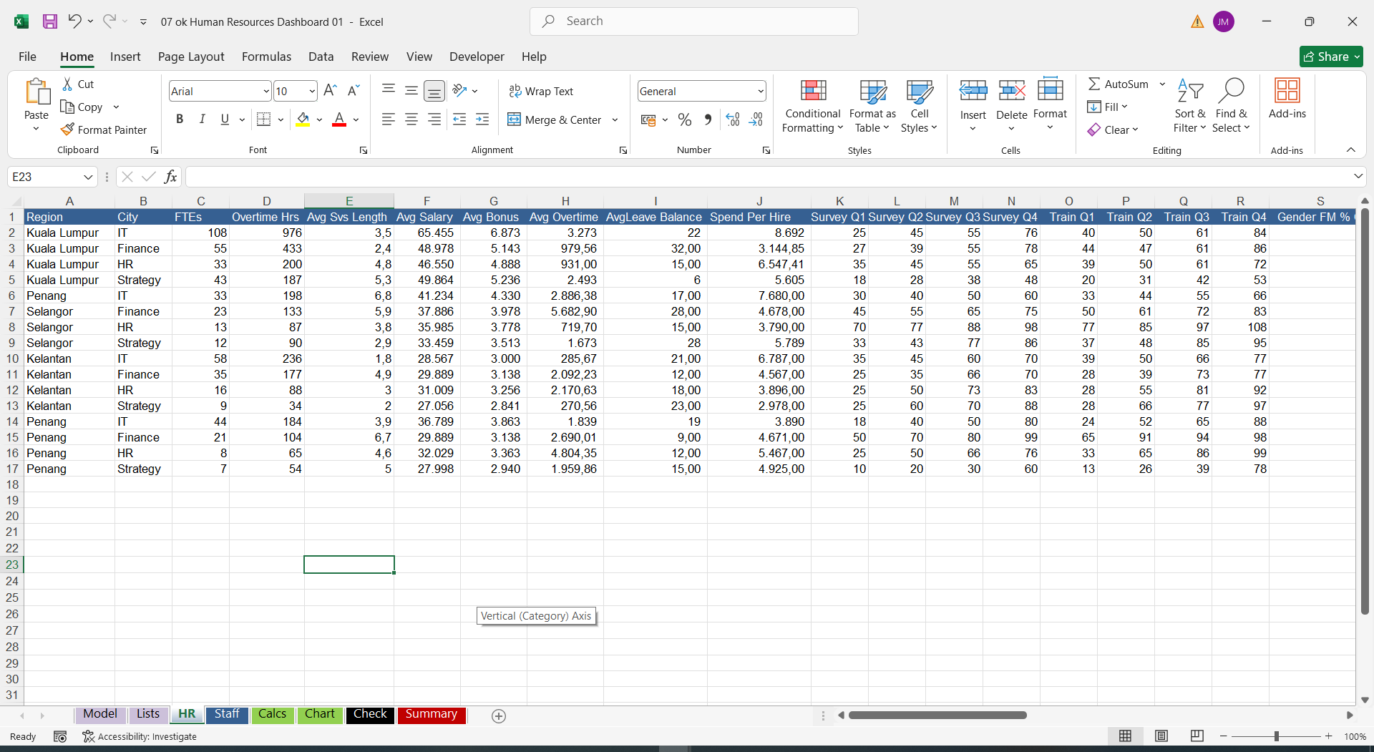Open the Add-ins pane
This screenshot has height=752, width=1374.
click(1287, 99)
